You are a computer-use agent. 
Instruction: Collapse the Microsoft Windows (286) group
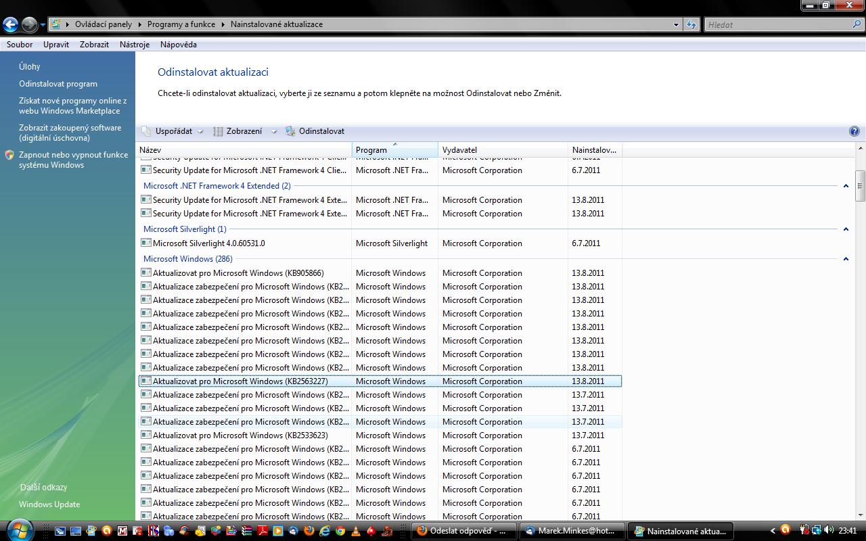point(846,259)
